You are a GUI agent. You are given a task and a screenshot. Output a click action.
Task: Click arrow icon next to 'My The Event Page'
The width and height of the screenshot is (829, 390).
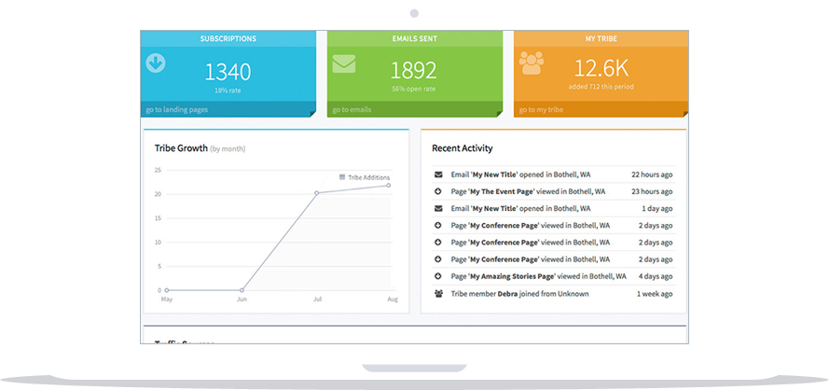[x=438, y=191]
